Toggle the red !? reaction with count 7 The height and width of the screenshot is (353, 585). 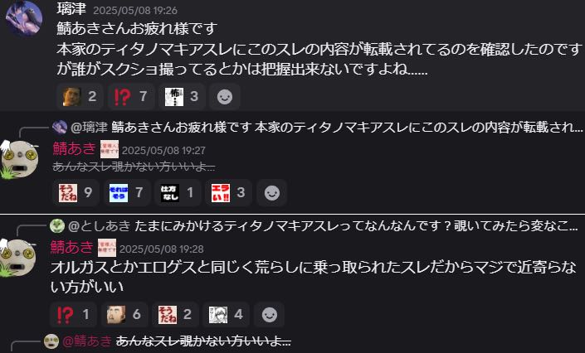(x=130, y=97)
